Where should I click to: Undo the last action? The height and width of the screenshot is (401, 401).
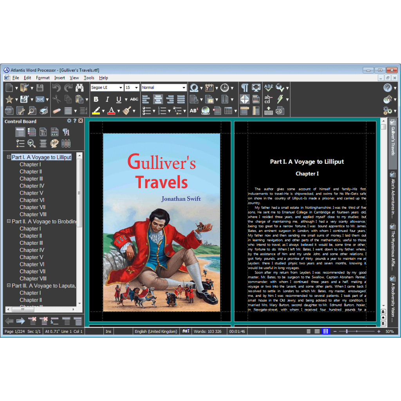point(56,88)
